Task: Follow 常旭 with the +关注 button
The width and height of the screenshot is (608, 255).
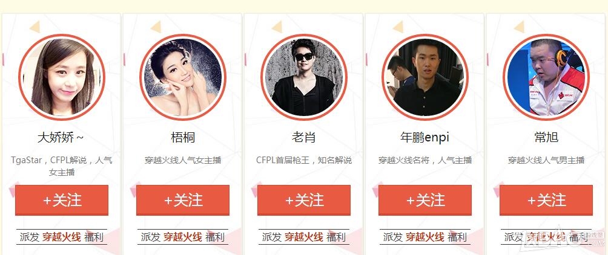Action: [546, 200]
